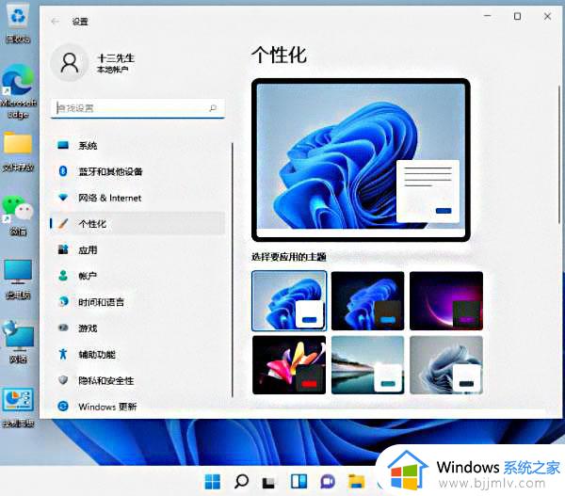Open the System (系统) settings category

click(x=137, y=145)
